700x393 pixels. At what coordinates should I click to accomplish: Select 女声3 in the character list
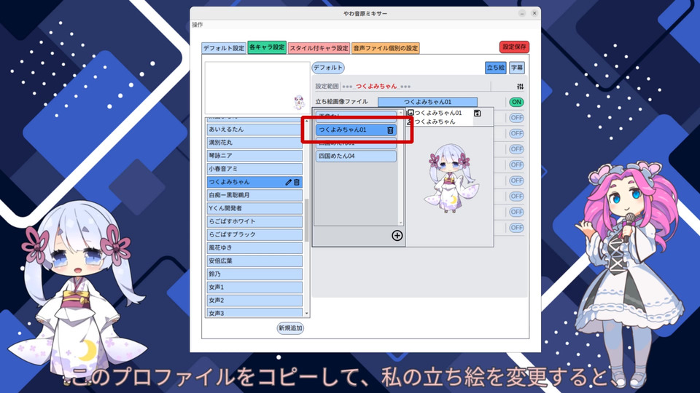[254, 313]
